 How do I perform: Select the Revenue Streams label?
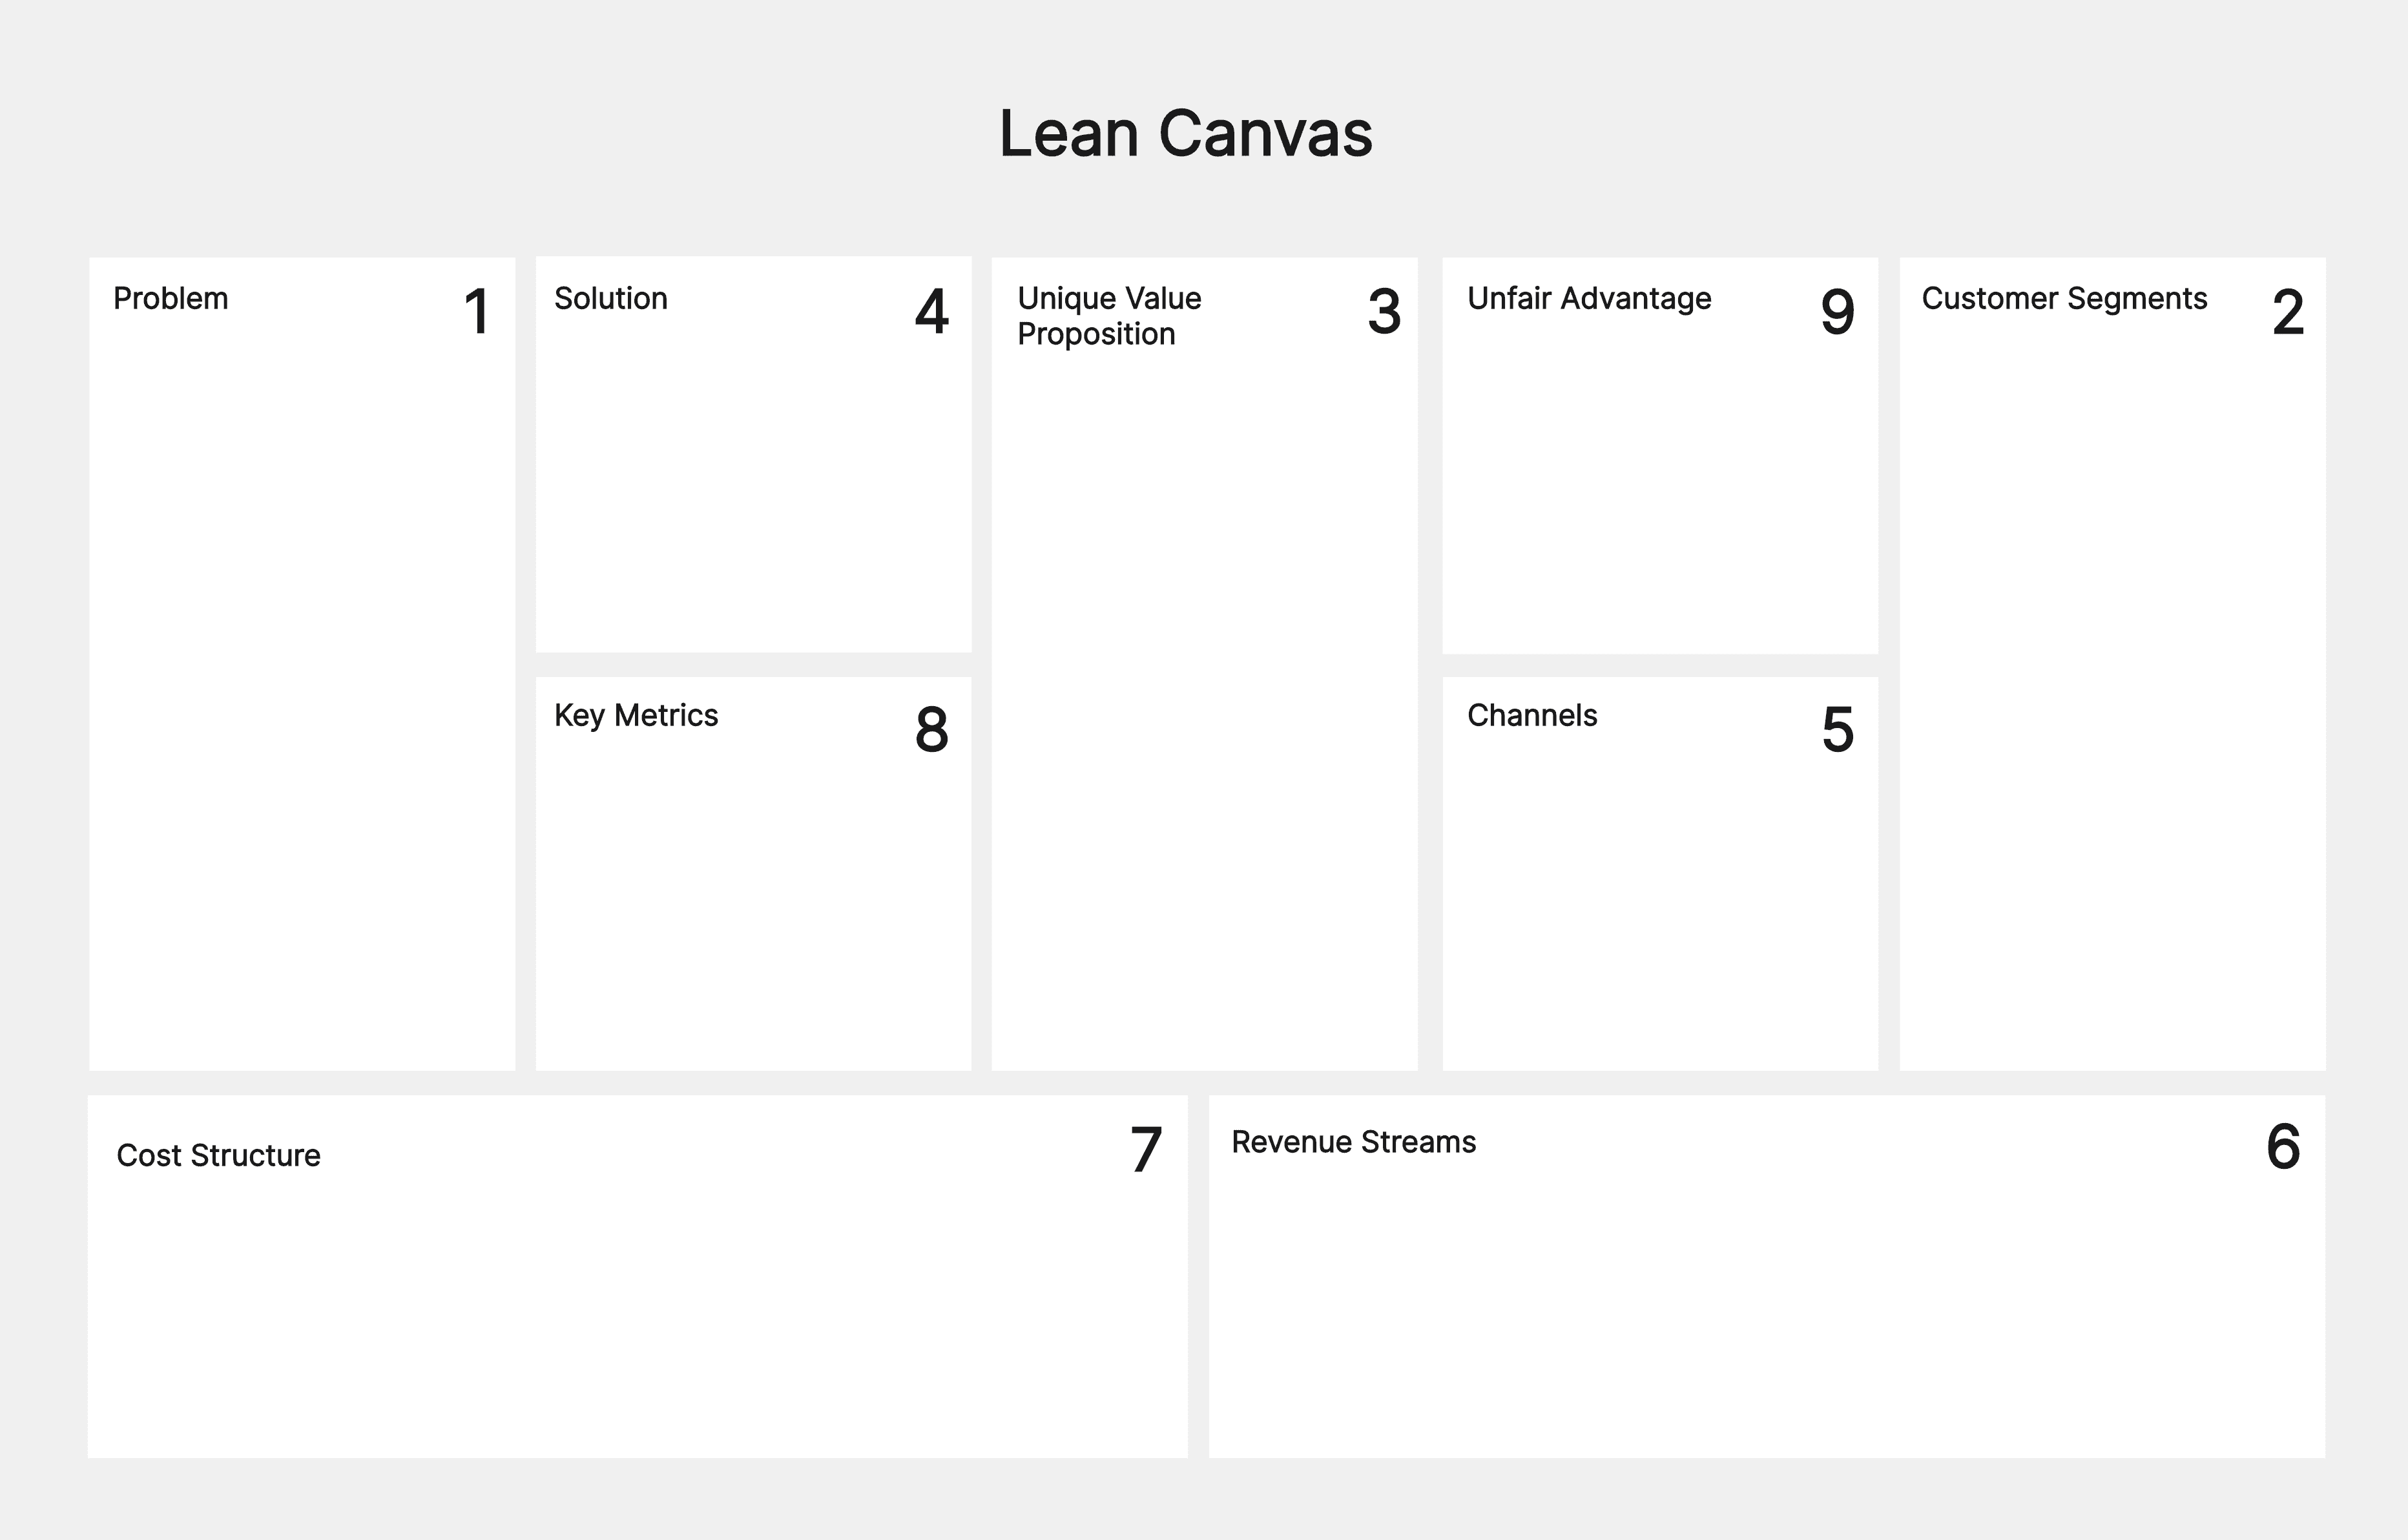pyautogui.click(x=1353, y=1142)
